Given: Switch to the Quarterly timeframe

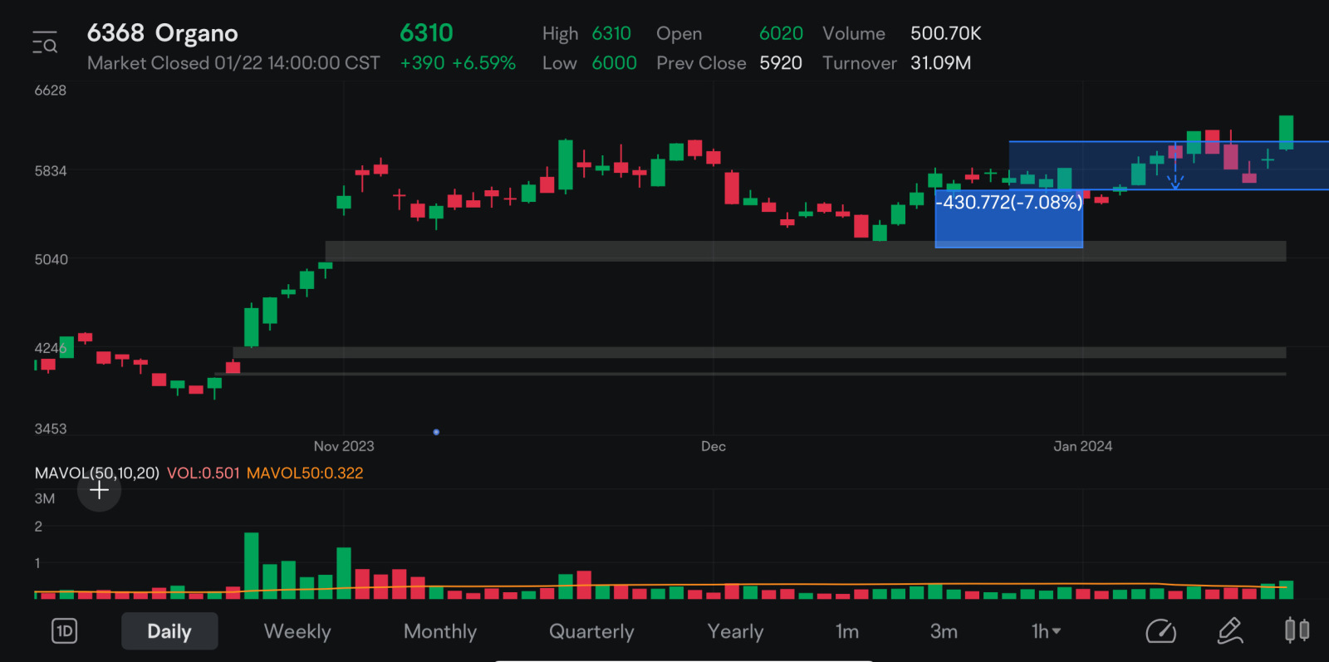Looking at the screenshot, I should (x=591, y=631).
